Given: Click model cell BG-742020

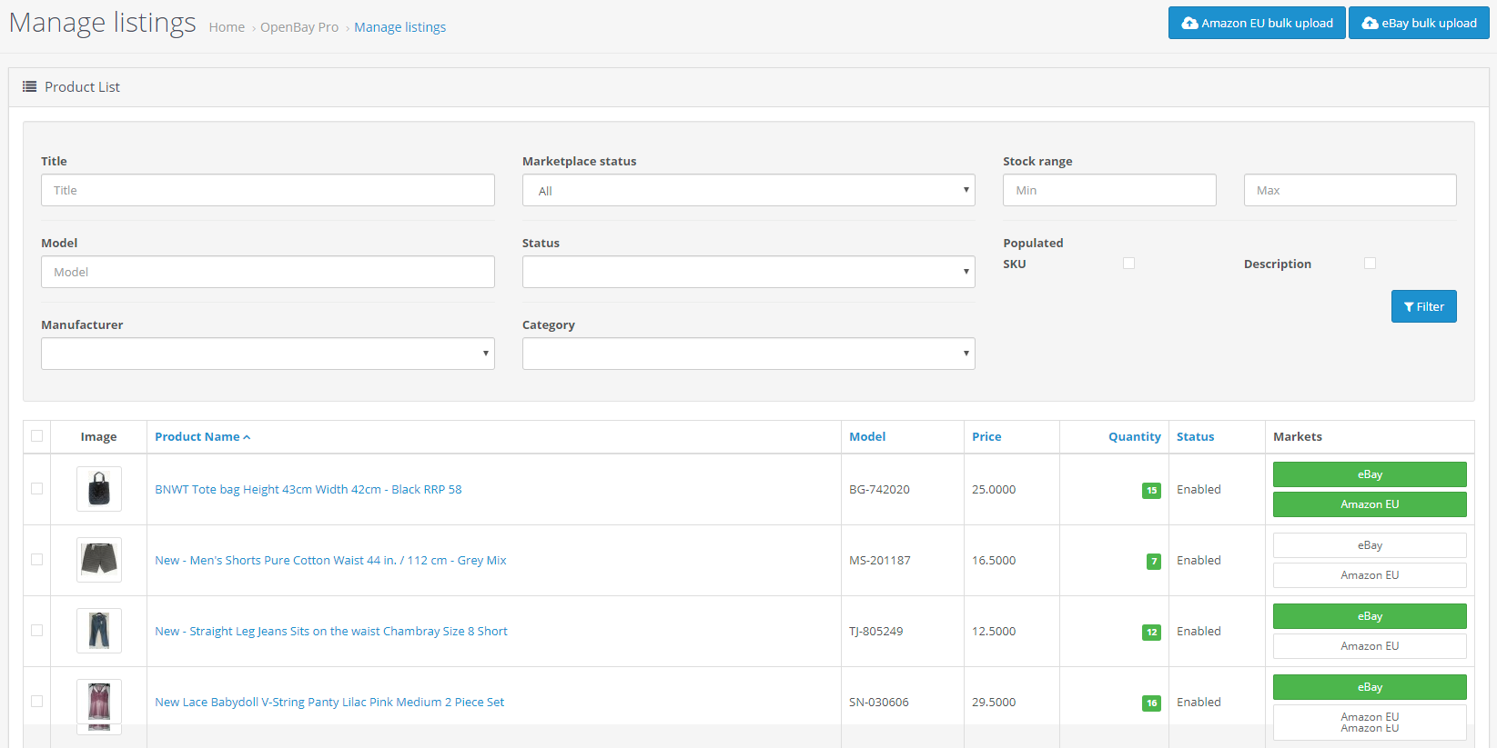Looking at the screenshot, I should click(879, 489).
